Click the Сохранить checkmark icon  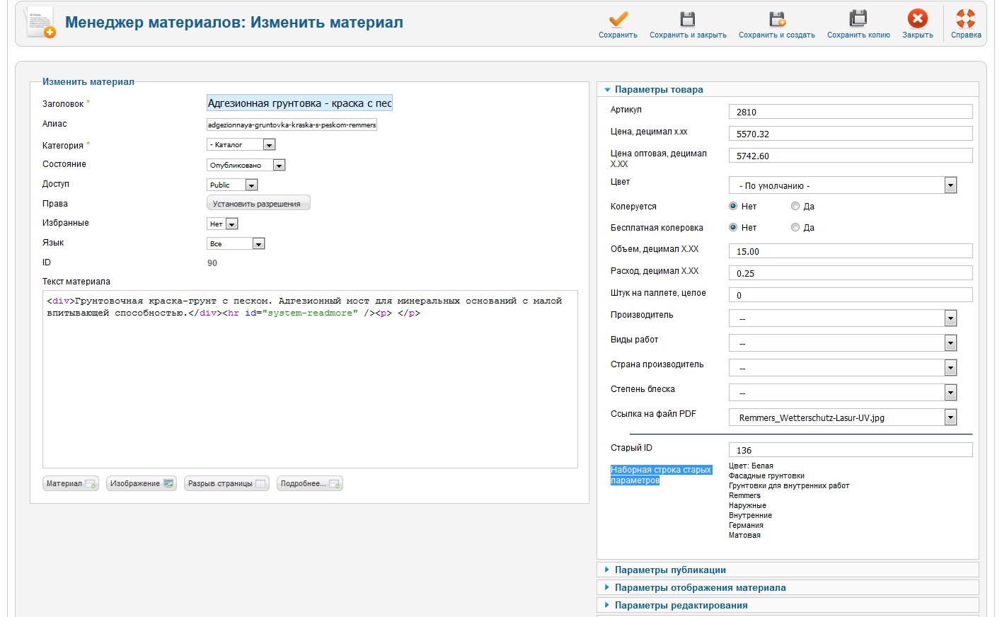pyautogui.click(x=618, y=19)
